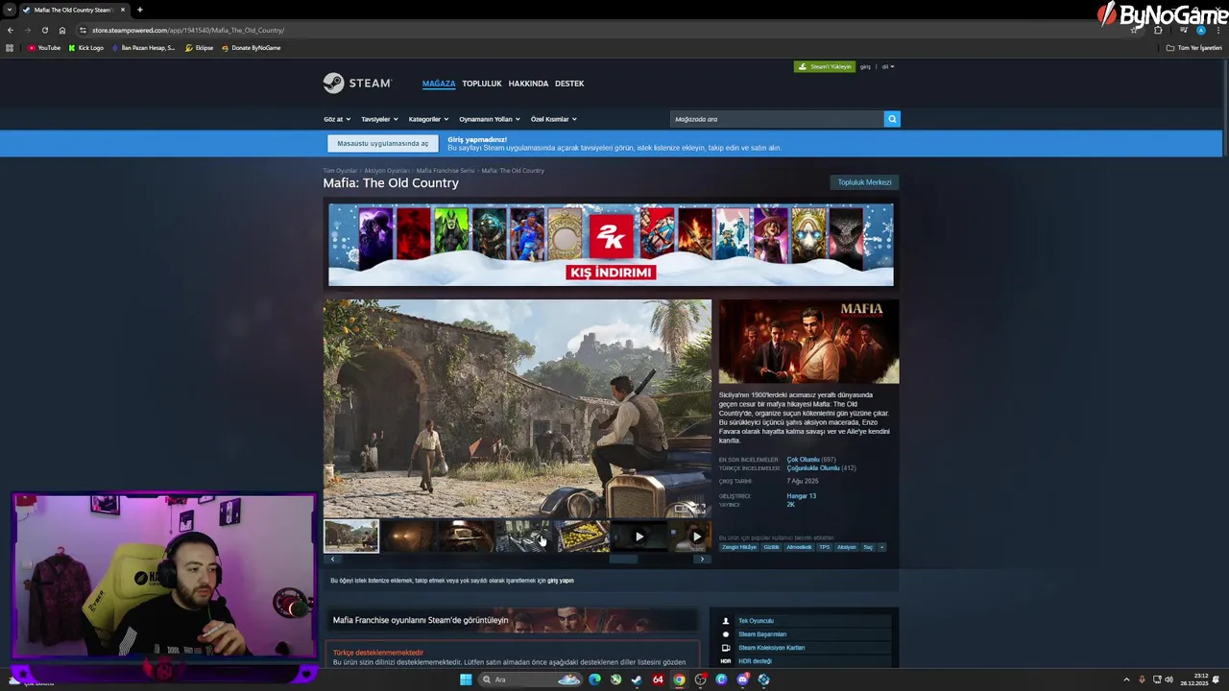
Task: Click the volume icon in system tray
Action: point(1169,679)
